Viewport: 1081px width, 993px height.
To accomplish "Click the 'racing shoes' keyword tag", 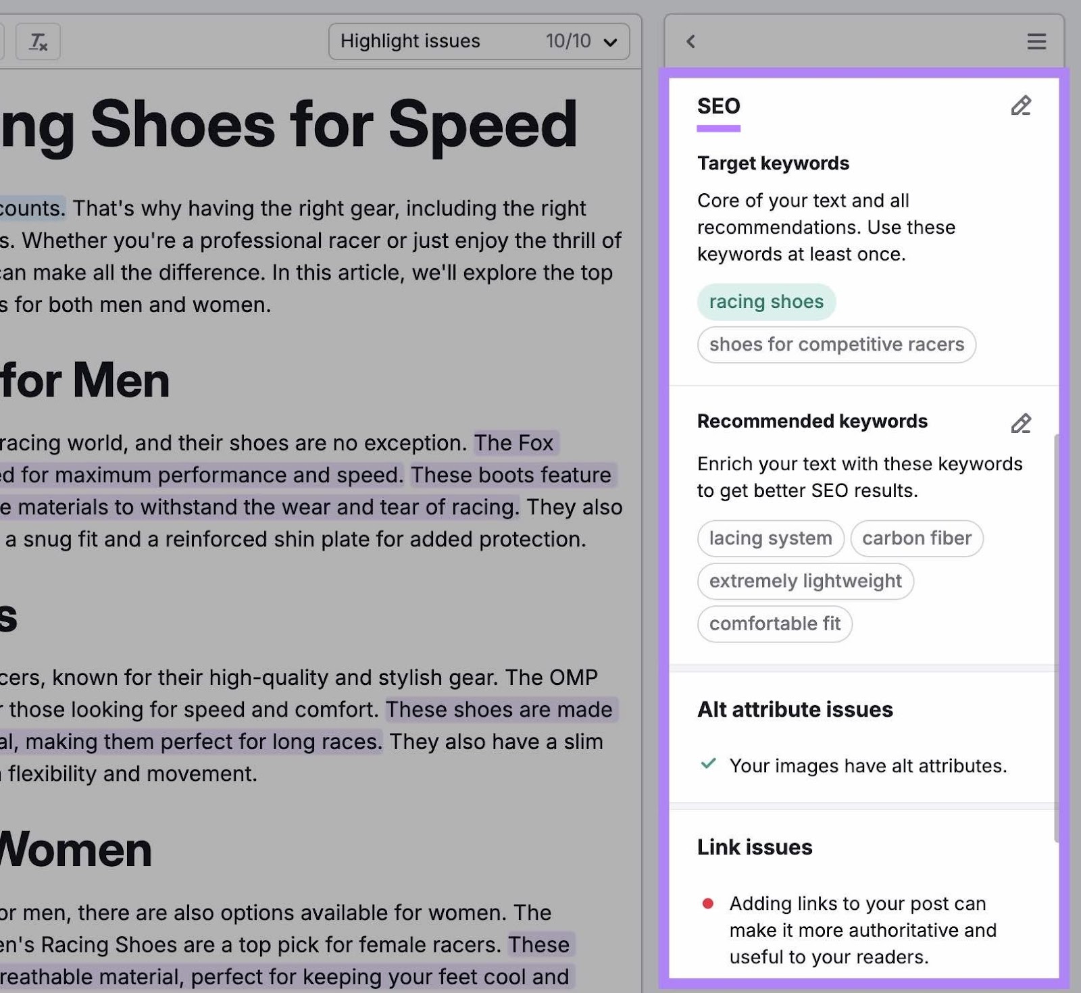I will pos(766,302).
